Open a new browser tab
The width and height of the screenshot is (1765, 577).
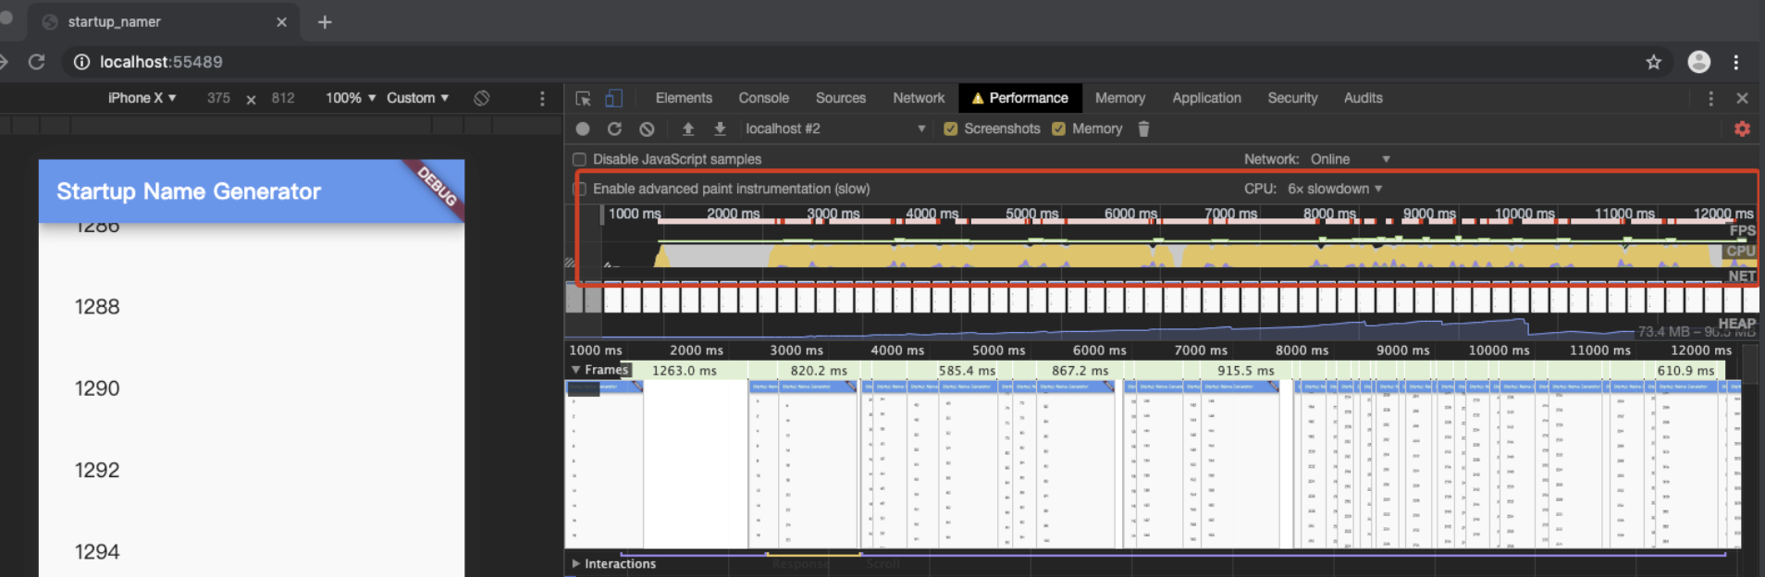[x=325, y=22]
